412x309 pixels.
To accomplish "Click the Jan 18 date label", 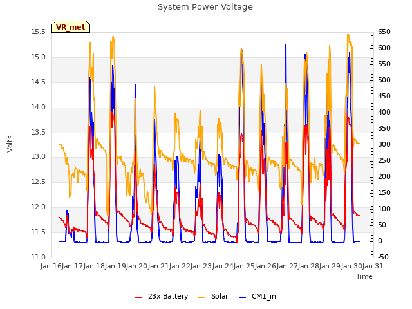I will tap(95, 266).
